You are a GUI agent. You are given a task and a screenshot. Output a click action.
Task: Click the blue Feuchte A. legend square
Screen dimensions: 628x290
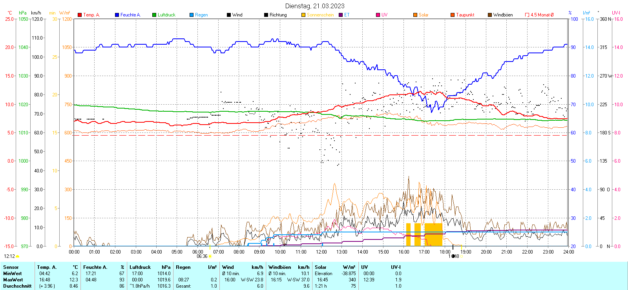tap(117, 15)
